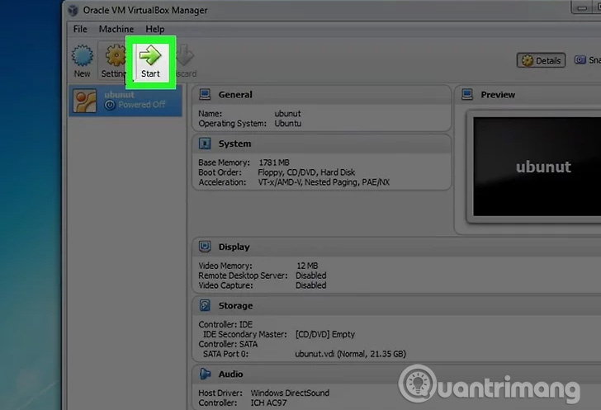Click the [CD/DVD] Empty storage entry

[x=325, y=334]
